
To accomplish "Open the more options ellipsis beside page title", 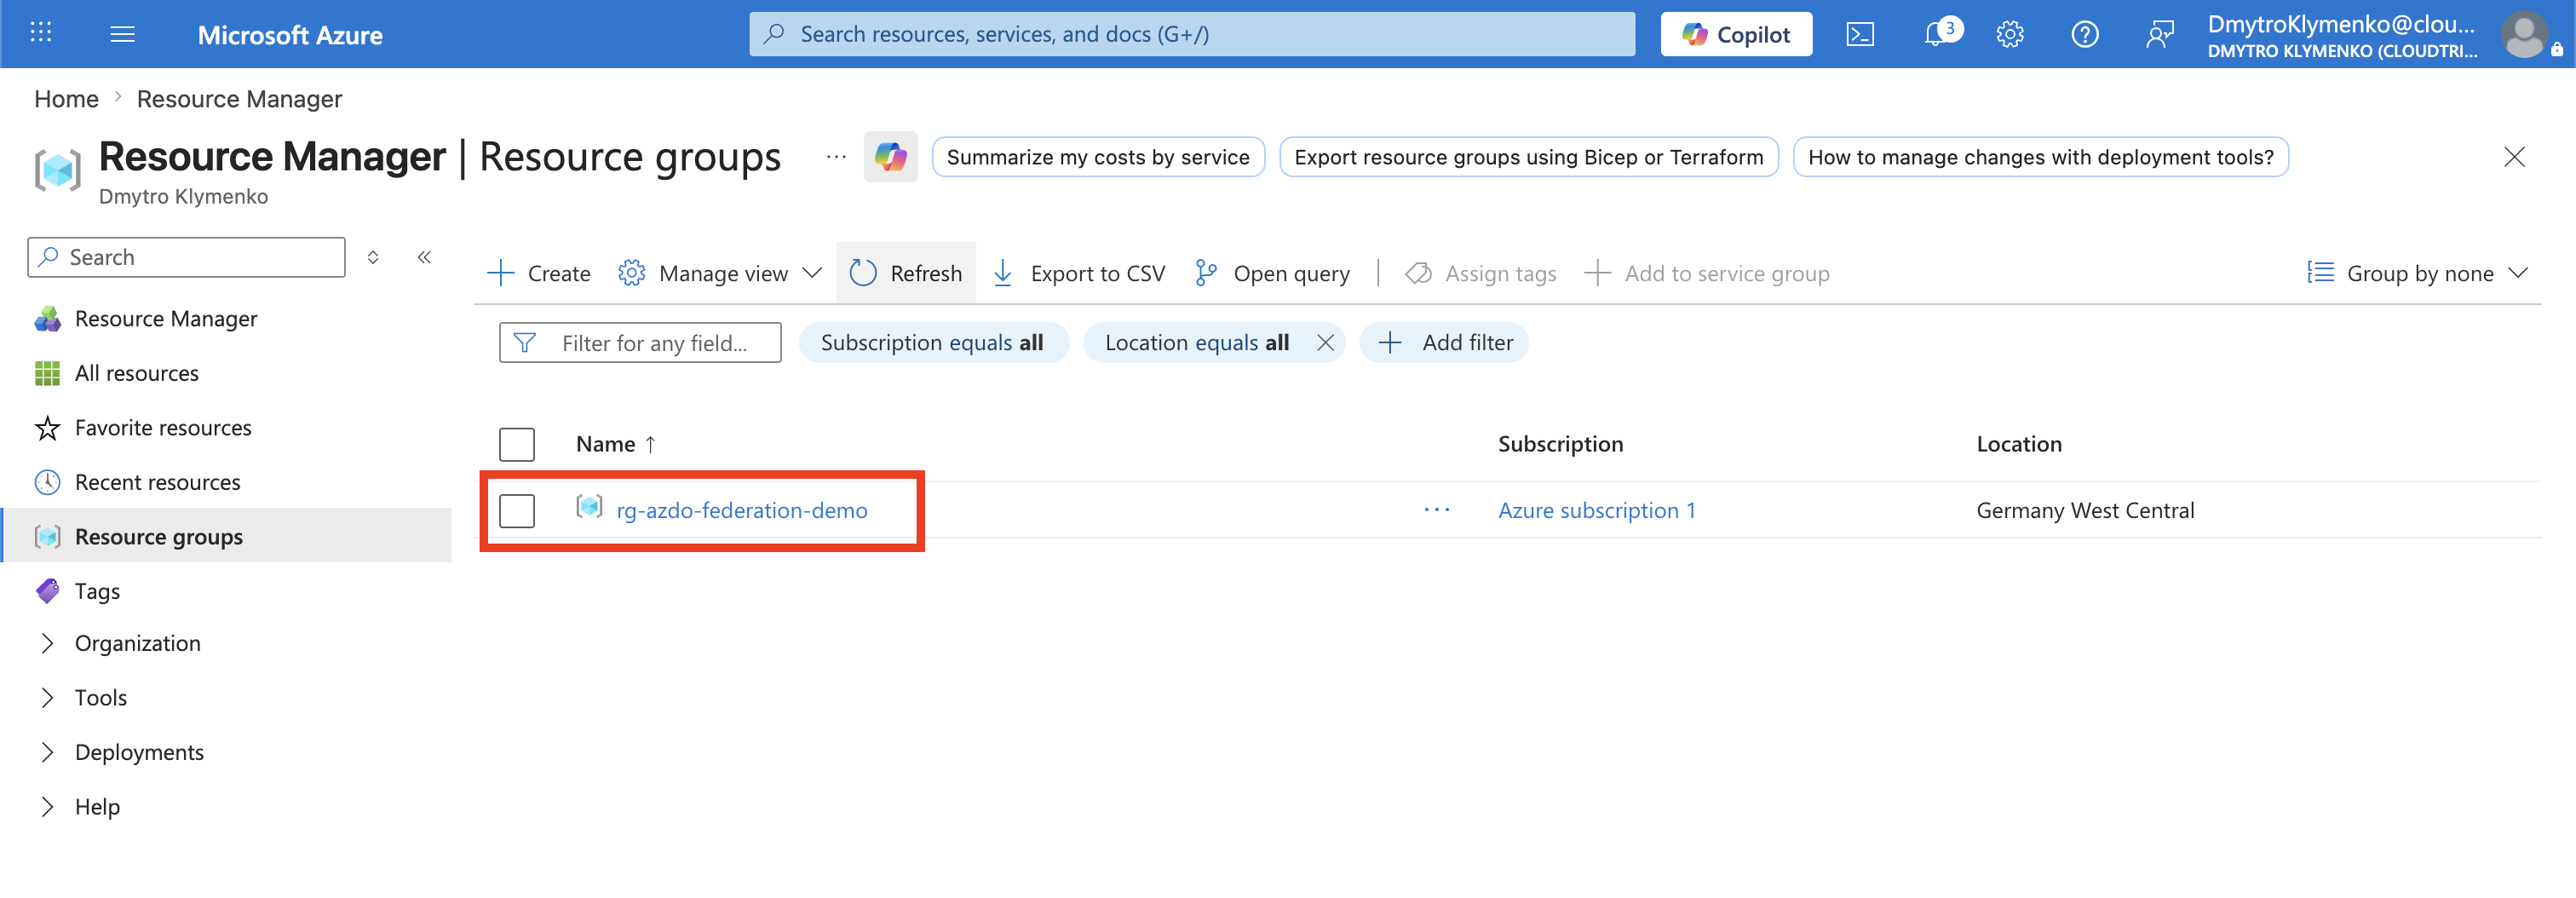I will coord(836,157).
